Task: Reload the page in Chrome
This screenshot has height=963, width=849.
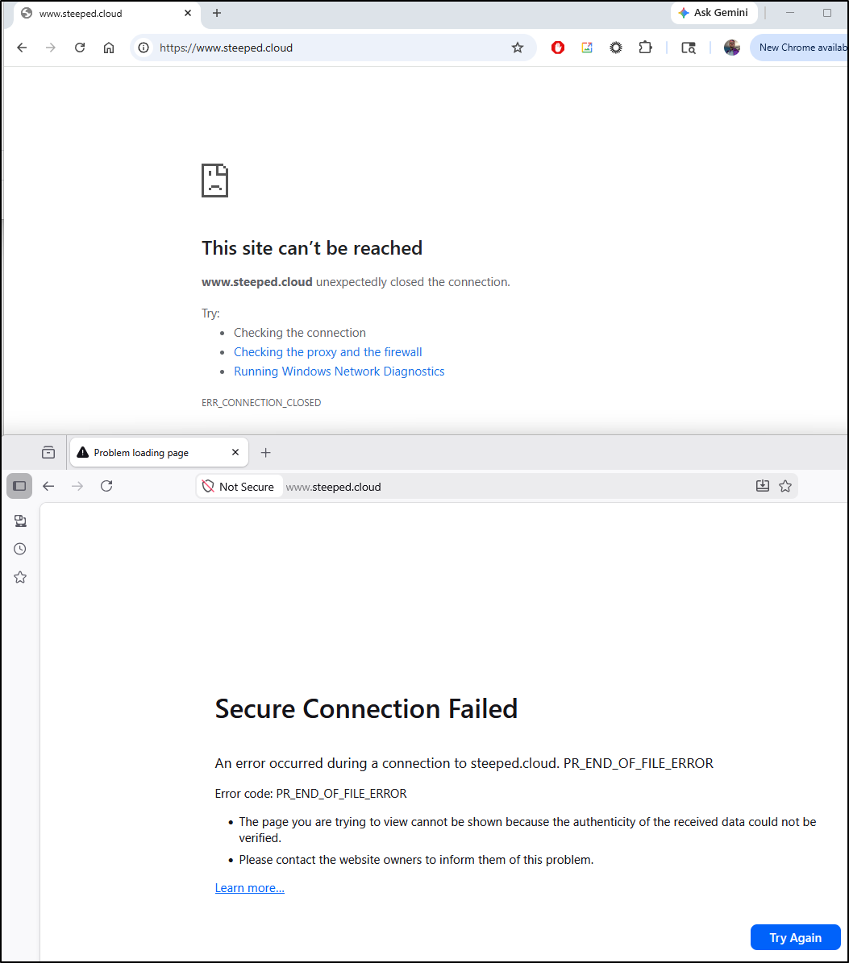Action: [80, 48]
